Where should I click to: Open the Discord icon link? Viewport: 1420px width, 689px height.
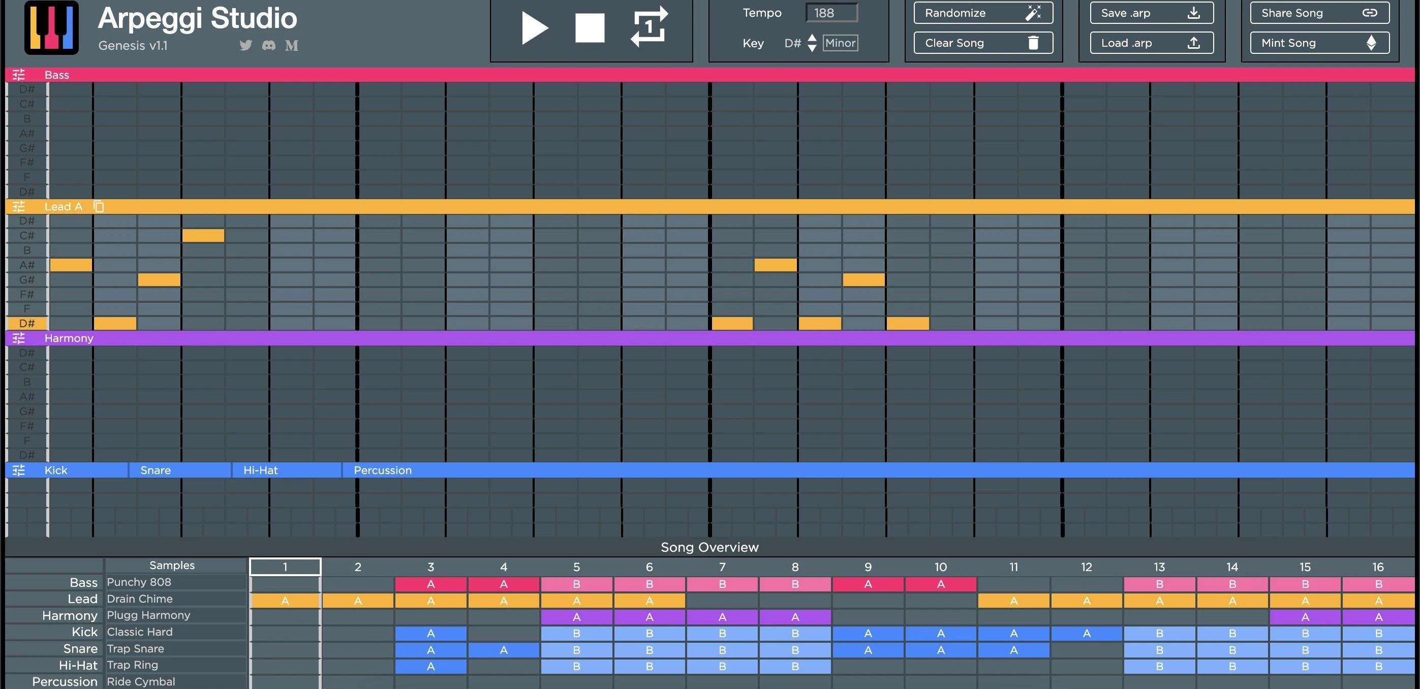click(269, 45)
